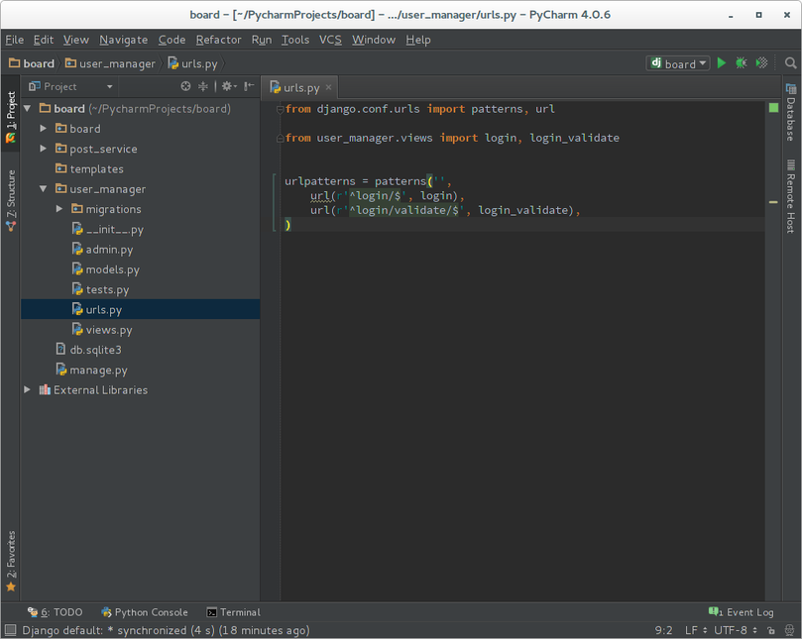Open the Structure tool window
Viewport: 802px width, 639px height.
coord(11,200)
